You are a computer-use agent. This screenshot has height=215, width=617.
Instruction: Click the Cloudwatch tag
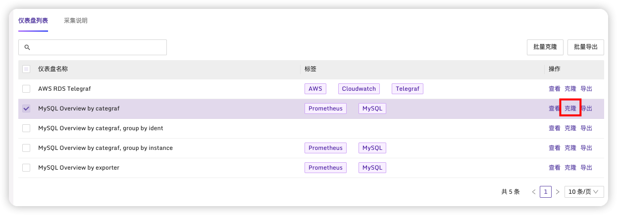click(x=360, y=89)
